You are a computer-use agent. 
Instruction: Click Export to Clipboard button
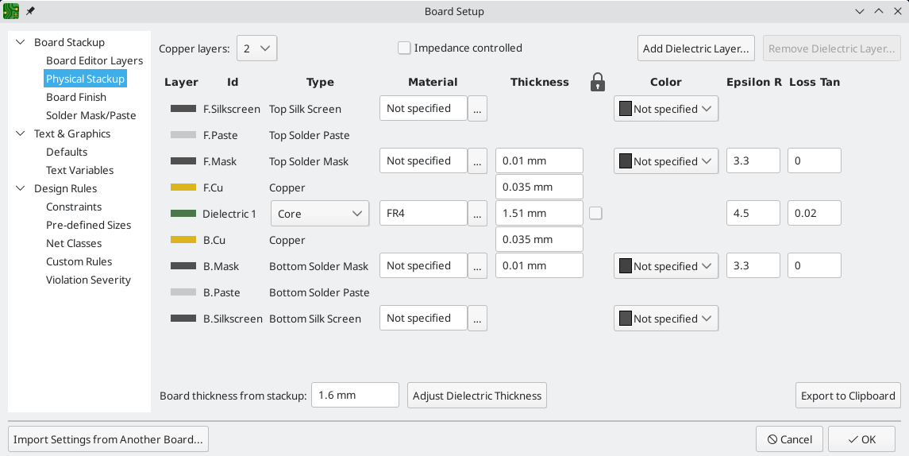click(x=848, y=396)
